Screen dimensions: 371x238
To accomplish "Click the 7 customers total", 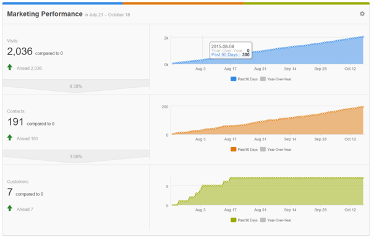I will pyautogui.click(x=10, y=192).
